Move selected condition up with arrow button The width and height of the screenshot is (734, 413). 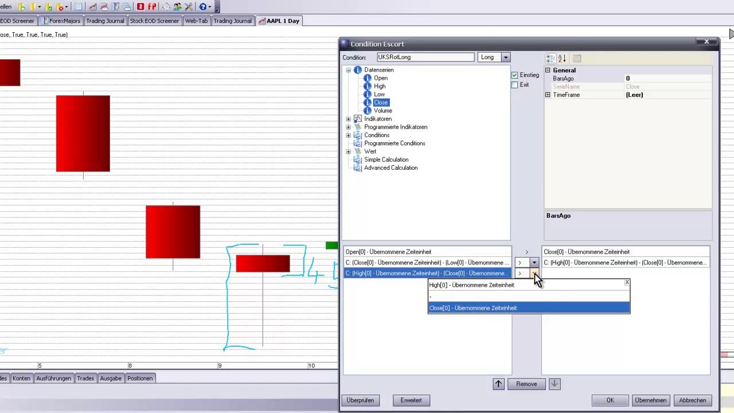point(498,384)
